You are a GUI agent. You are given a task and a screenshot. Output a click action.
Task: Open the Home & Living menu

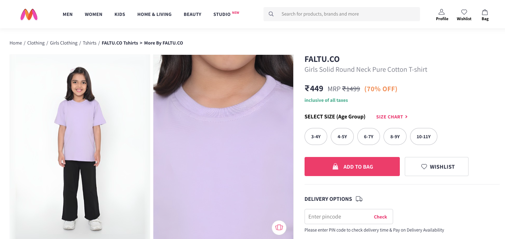pos(154,14)
